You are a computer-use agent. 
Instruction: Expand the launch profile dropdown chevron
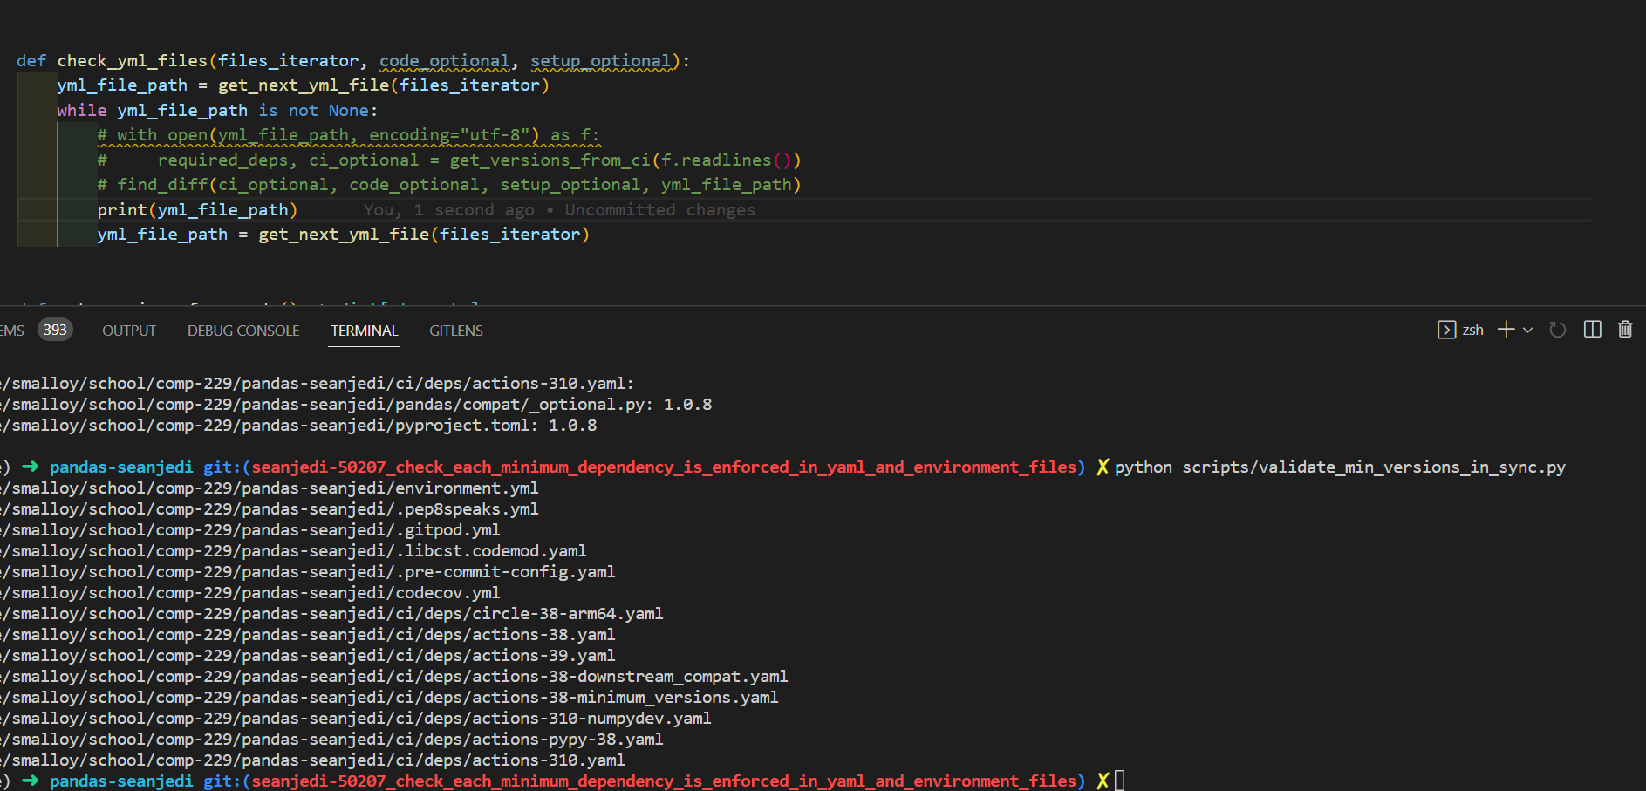(1527, 330)
